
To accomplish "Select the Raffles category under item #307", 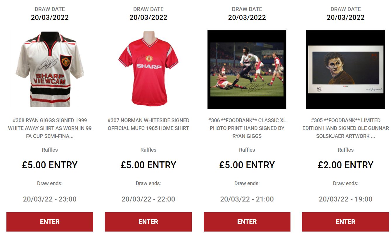I will pyautogui.click(x=148, y=150).
